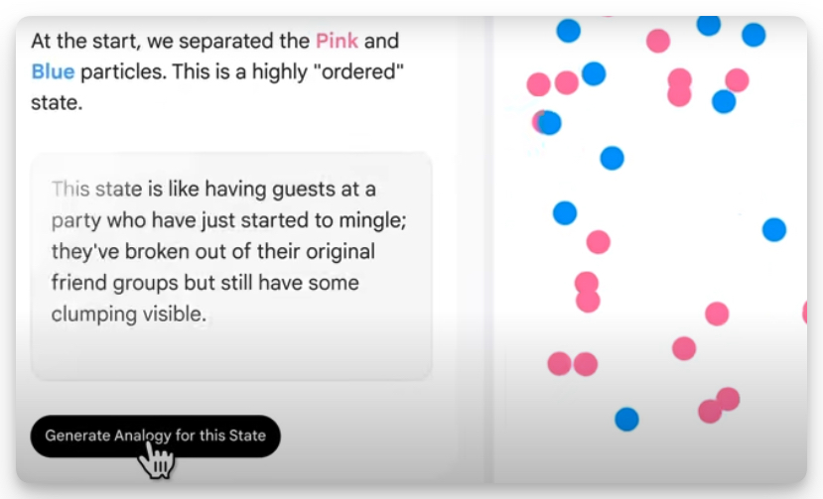Select the party guests analogy text box
The height and width of the screenshot is (499, 823).
pyautogui.click(x=231, y=265)
